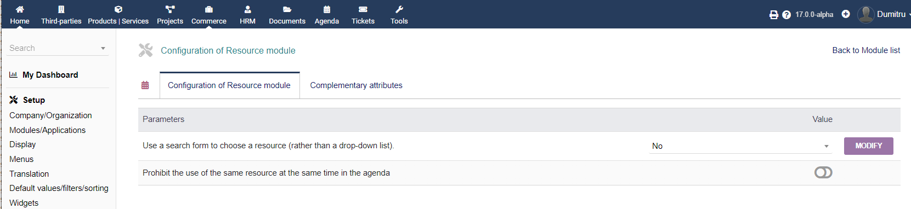Click the printer icon in top bar
The width and height of the screenshot is (911, 209).
pos(774,15)
